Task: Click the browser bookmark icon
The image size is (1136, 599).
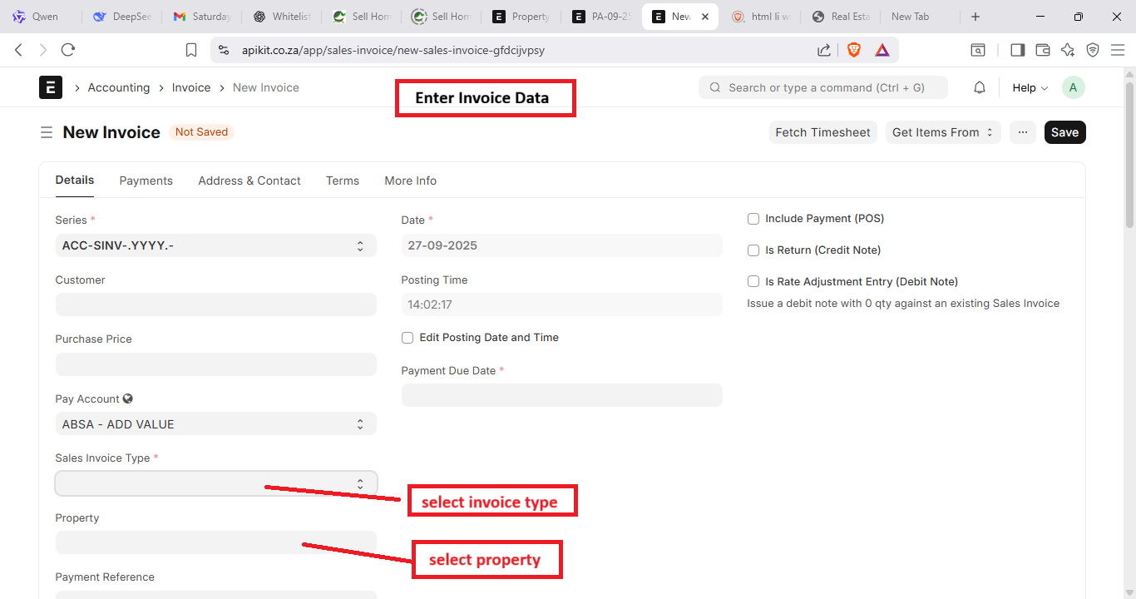Action: [x=191, y=50]
